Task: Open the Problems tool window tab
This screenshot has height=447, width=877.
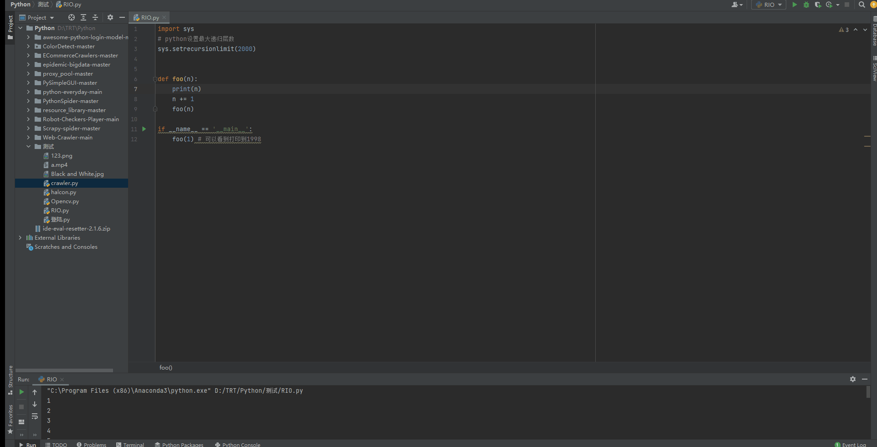Action: pyautogui.click(x=91, y=444)
